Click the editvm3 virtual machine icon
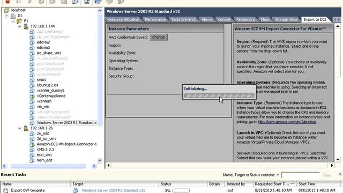The height and width of the screenshot is (193, 343). (x=32, y=48)
